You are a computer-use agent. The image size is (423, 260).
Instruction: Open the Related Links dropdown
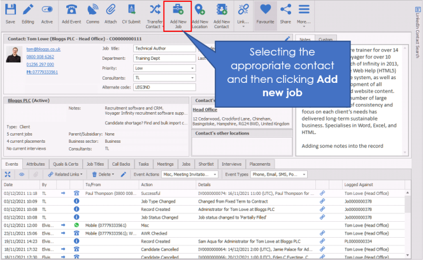pos(64,173)
